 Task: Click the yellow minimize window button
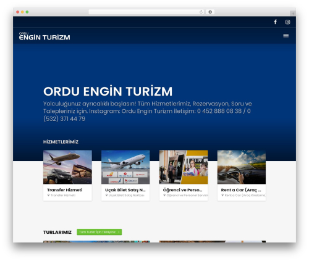22,12
